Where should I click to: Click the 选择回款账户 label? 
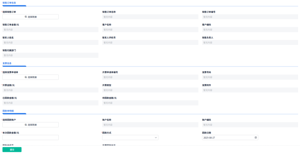click(x=9, y=120)
